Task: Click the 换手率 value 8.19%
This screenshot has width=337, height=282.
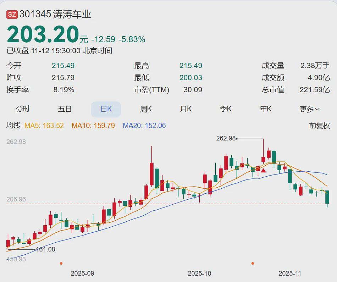Action: pos(64,90)
